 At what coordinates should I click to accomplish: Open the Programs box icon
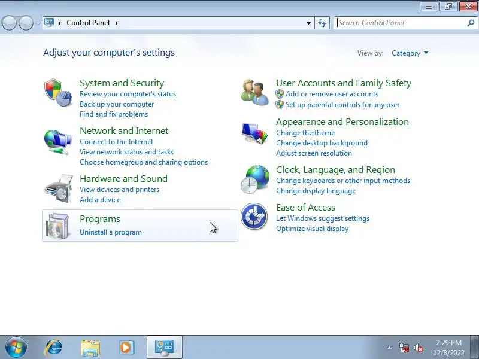pos(58,226)
